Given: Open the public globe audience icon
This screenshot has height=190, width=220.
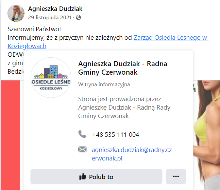Looking at the screenshot, I should 78,18.
